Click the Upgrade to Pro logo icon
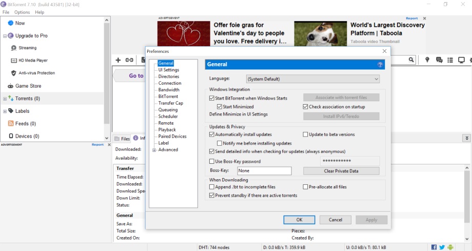Viewport: 472px width, 251px height. tap(11, 35)
